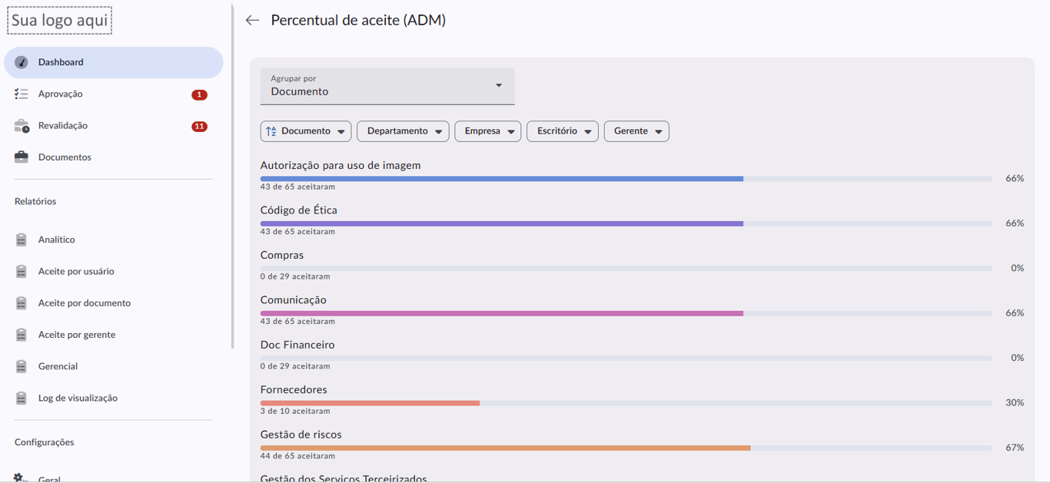Viewport: 1050px width, 483px height.
Task: Click the Aceite por documento clipboard icon
Action: point(22,303)
